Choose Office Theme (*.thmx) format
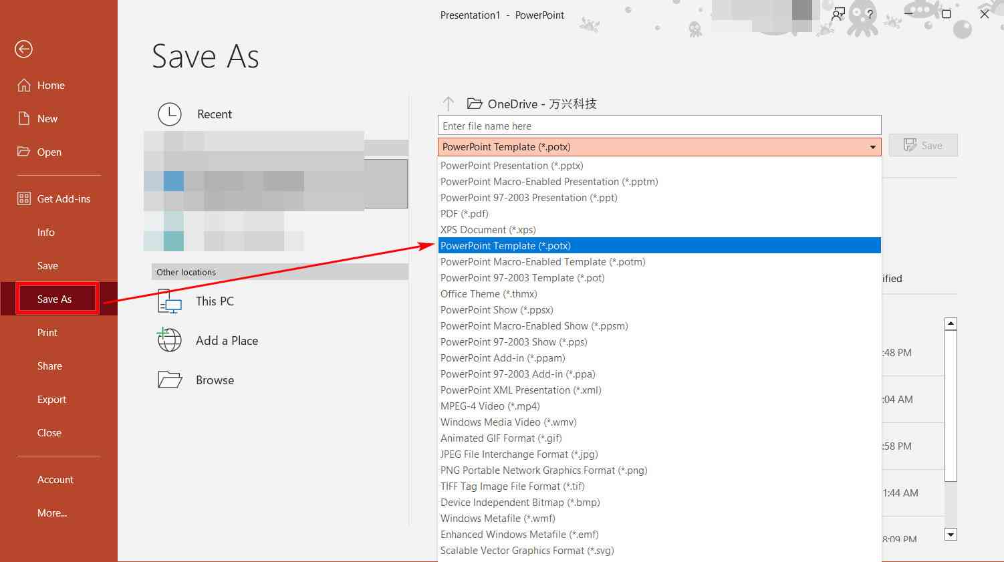This screenshot has height=562, width=1004. coord(659,294)
